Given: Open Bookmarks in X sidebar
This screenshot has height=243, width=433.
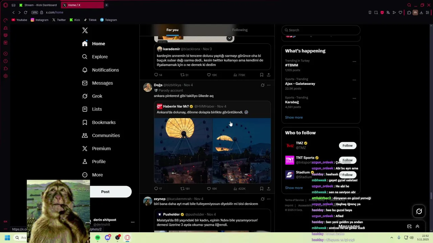Looking at the screenshot, I should pos(99,123).
